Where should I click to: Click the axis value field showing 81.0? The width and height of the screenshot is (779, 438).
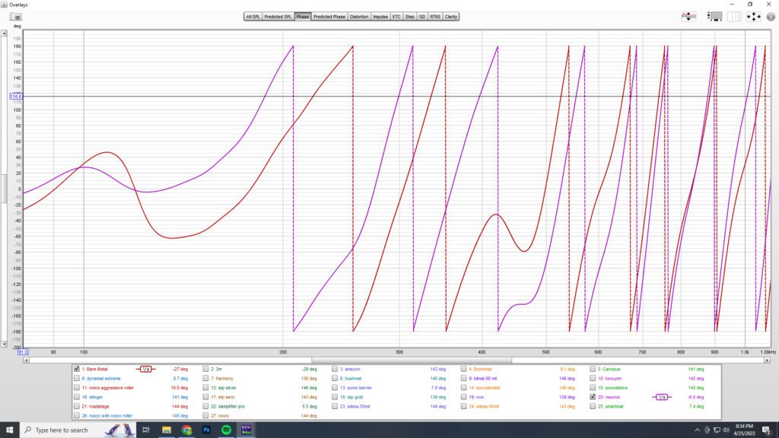pos(23,353)
